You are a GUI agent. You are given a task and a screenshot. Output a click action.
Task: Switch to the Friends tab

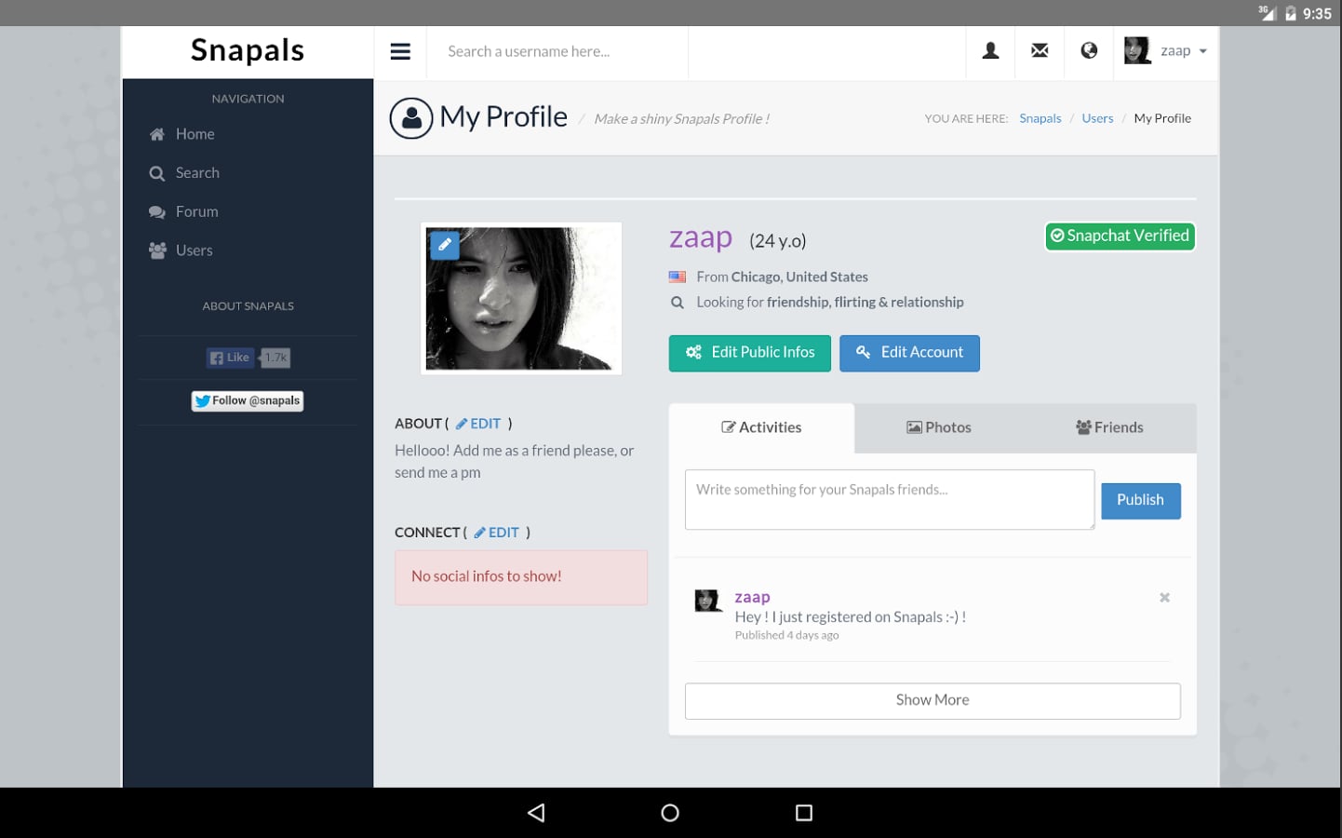pos(1109,428)
